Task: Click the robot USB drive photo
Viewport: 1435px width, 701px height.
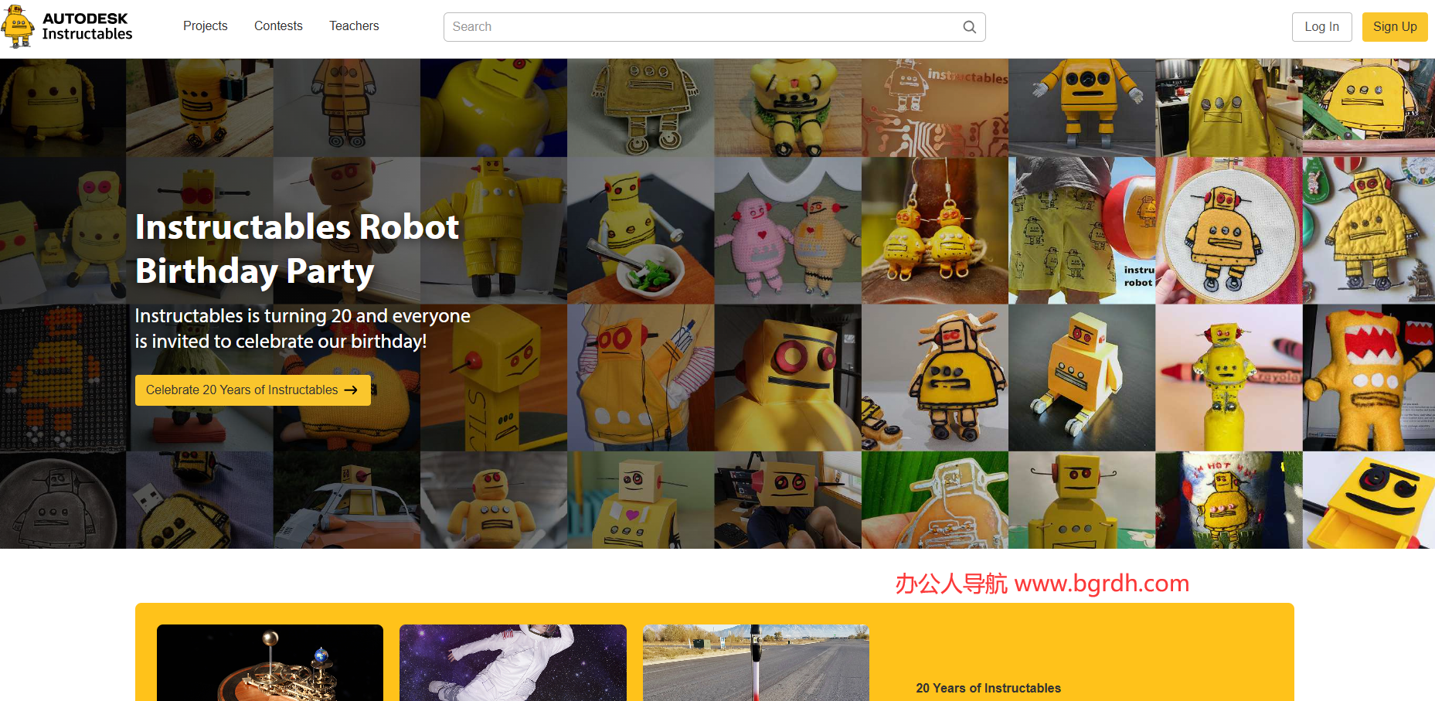Action: [x=199, y=500]
